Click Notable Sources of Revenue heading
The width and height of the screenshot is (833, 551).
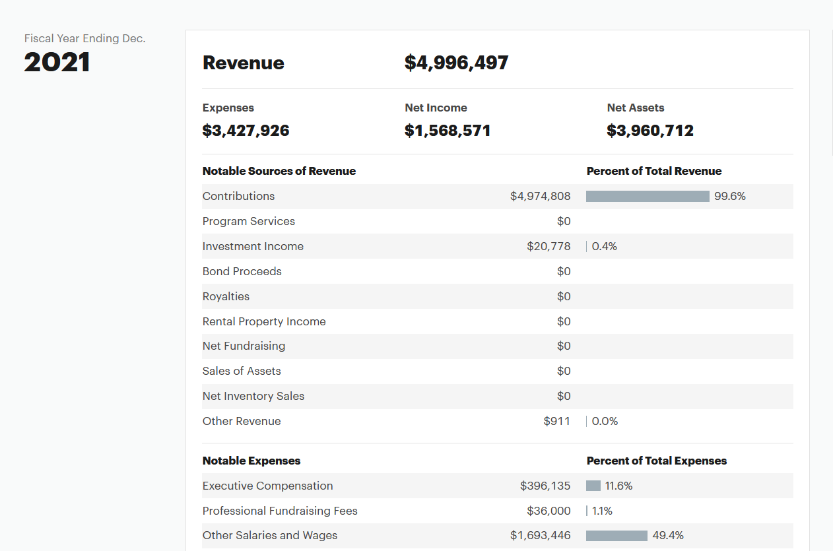click(x=279, y=171)
